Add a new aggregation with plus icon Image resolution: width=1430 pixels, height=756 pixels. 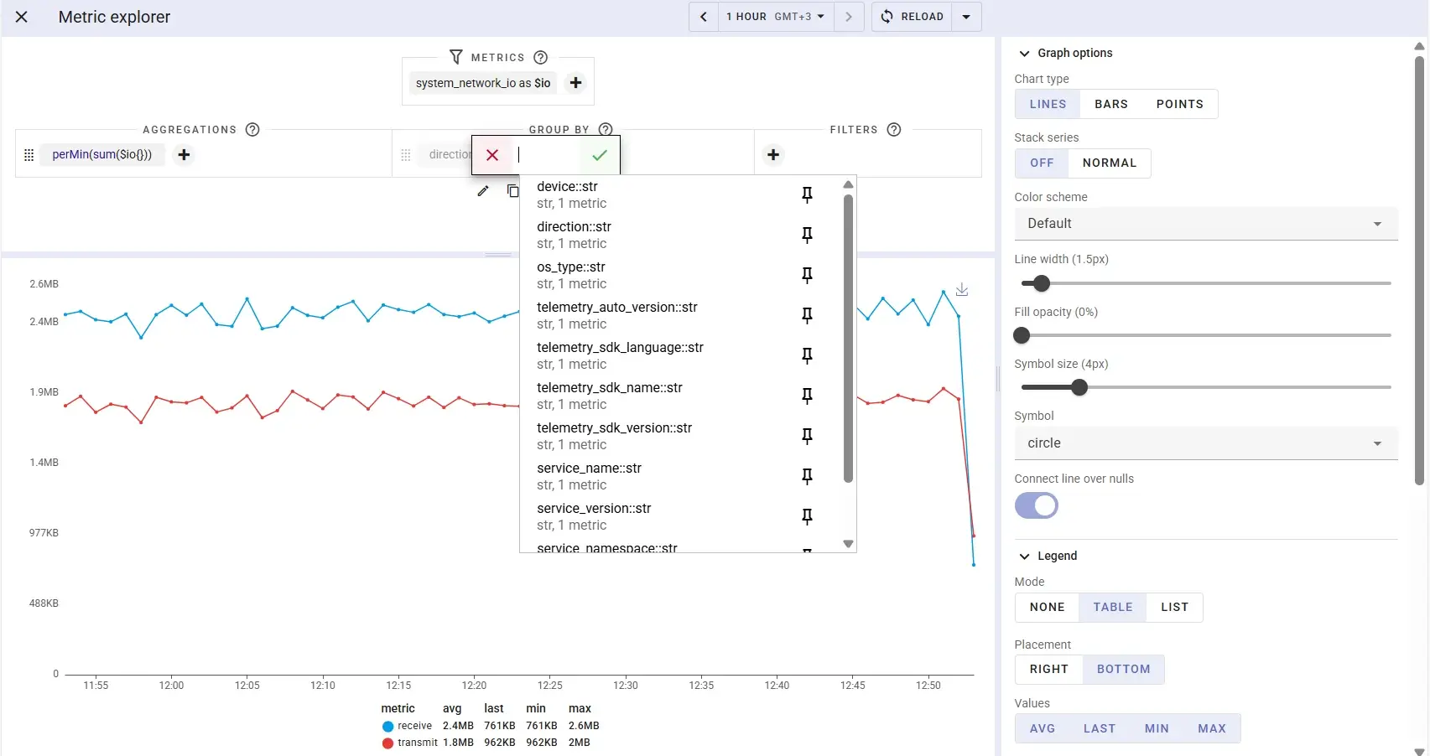pos(184,154)
